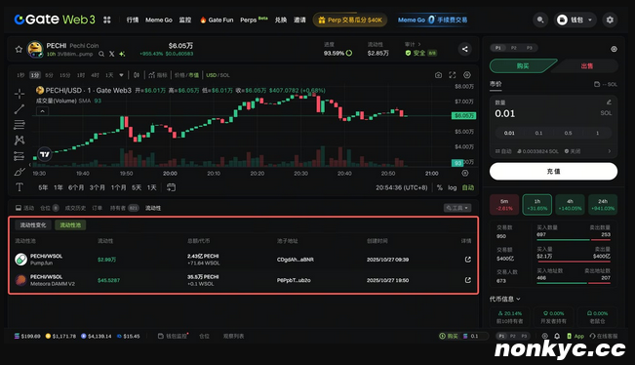Click the Perp 交易瓜分 $40K promo
This screenshot has width=635, height=365.
point(350,20)
